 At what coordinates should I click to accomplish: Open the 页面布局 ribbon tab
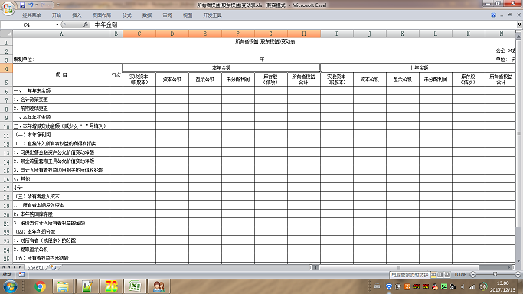102,15
